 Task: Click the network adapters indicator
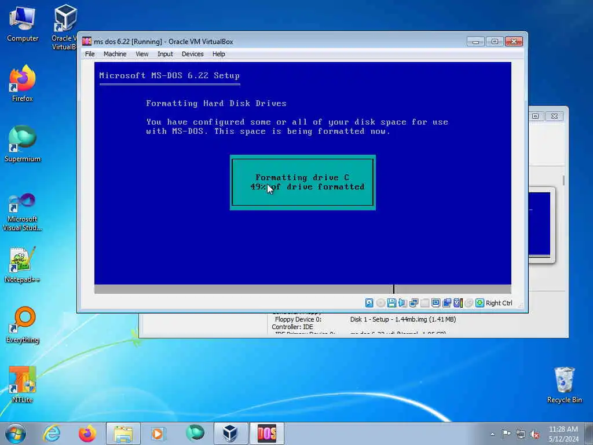413,302
